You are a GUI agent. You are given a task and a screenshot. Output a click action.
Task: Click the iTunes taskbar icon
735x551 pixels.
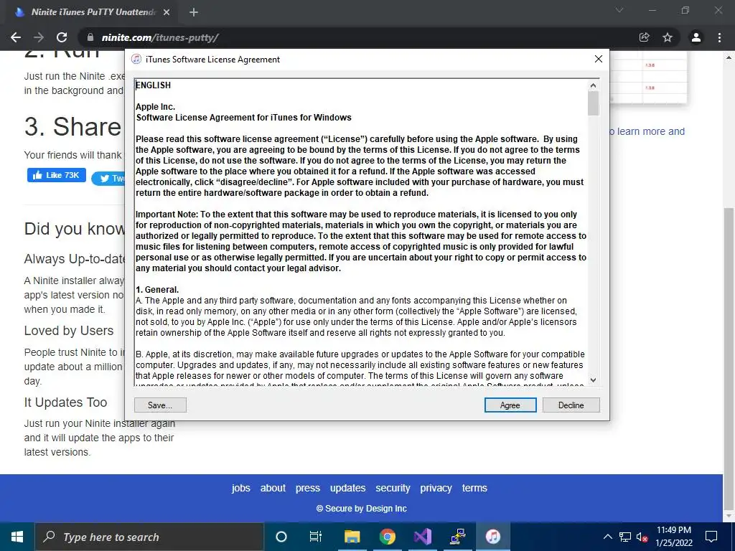pos(493,537)
